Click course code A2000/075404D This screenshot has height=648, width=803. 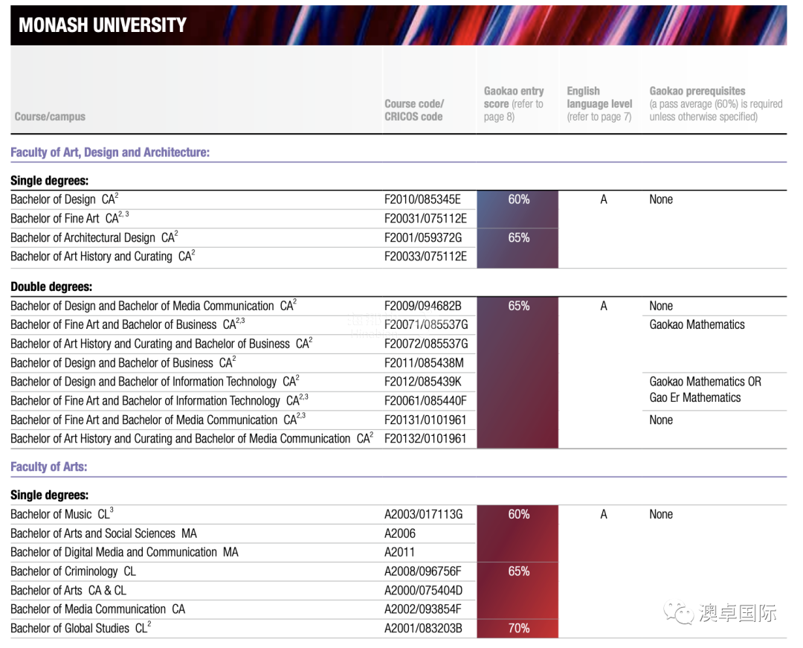424,590
